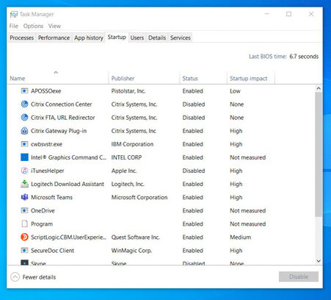Open the Services tab
This screenshot has height=300, width=331.
[181, 37]
